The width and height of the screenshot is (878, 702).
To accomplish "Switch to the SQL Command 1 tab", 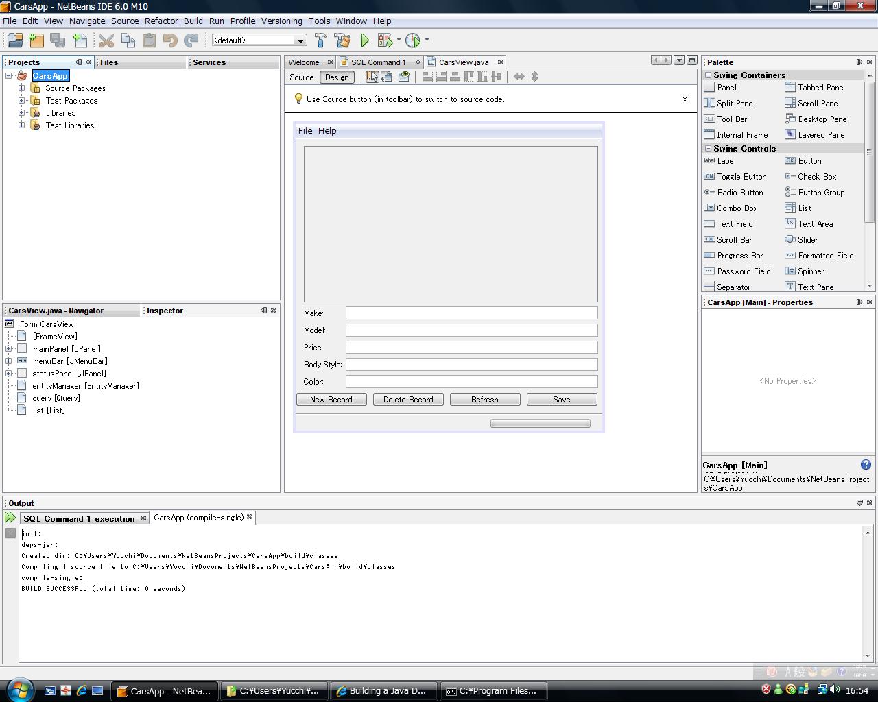I will 378,62.
